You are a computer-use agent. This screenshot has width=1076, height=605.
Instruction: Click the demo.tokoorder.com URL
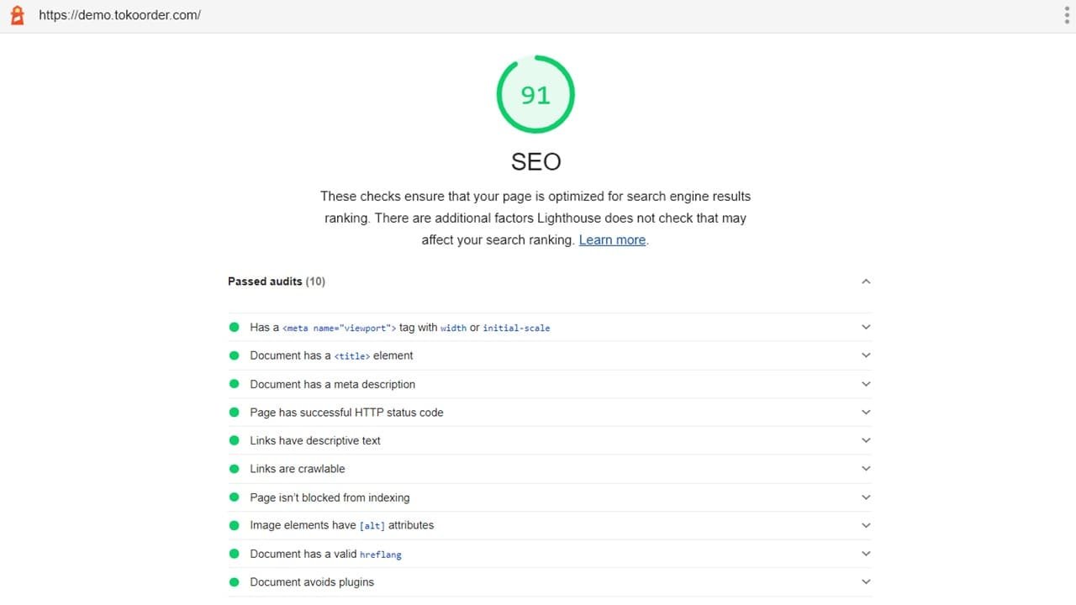pos(119,15)
